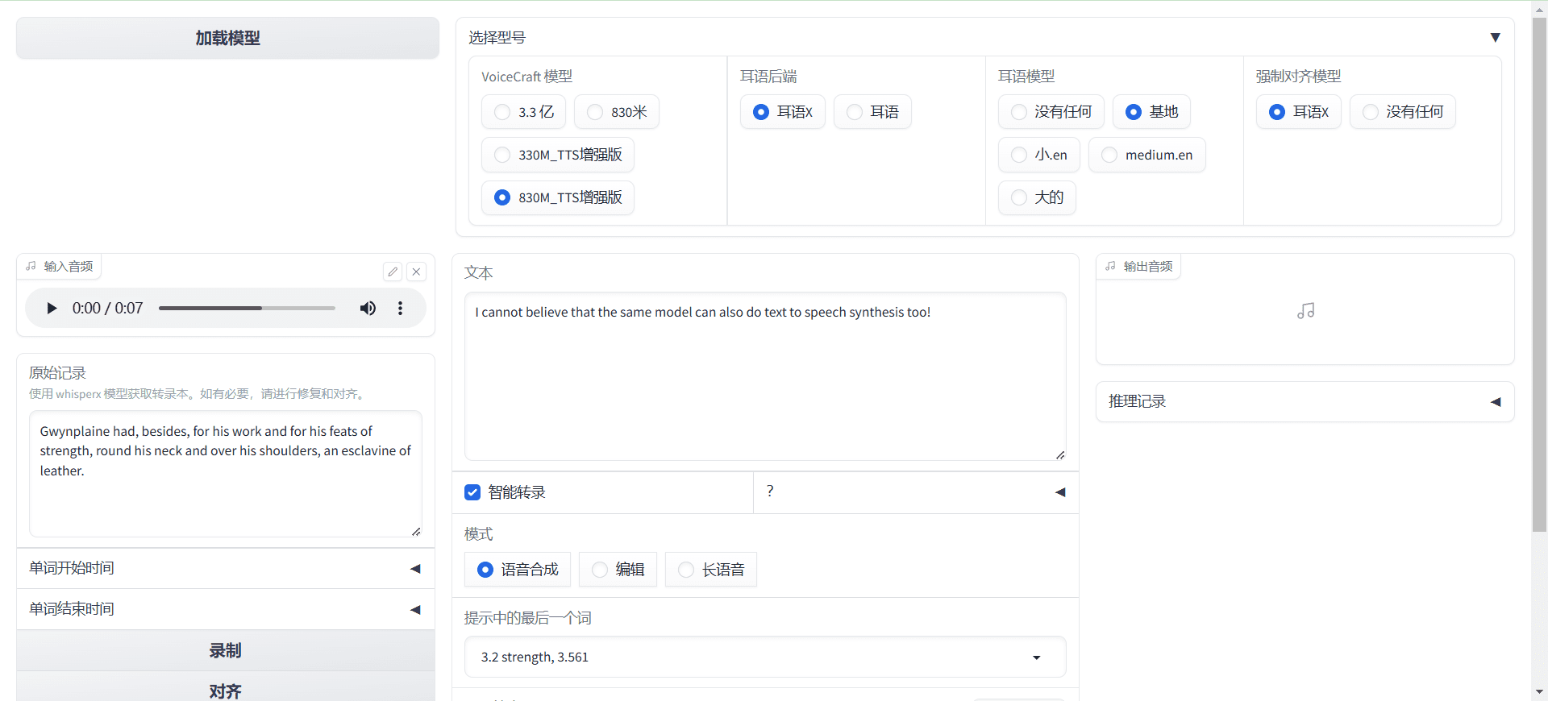1548x701 pixels.
Task: Select 没有任何 under 强制对齐模型
Action: [x=1402, y=112]
